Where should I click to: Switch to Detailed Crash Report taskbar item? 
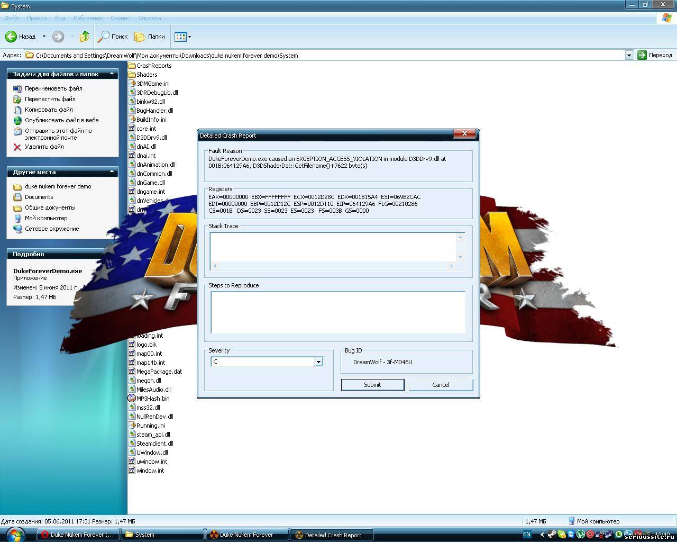(x=332, y=535)
